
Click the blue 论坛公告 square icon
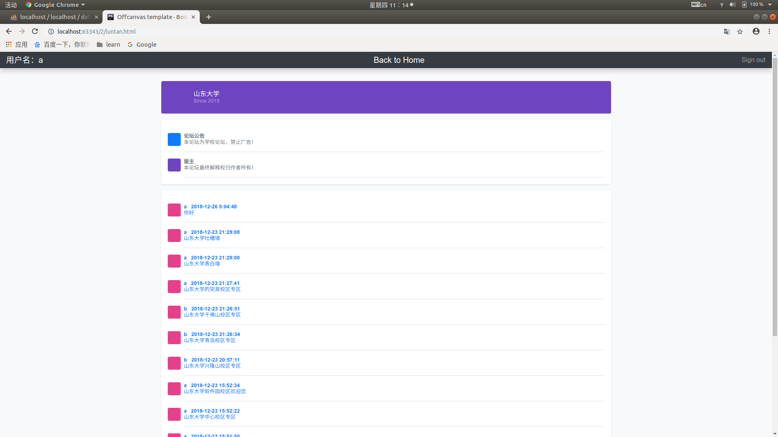(x=174, y=139)
